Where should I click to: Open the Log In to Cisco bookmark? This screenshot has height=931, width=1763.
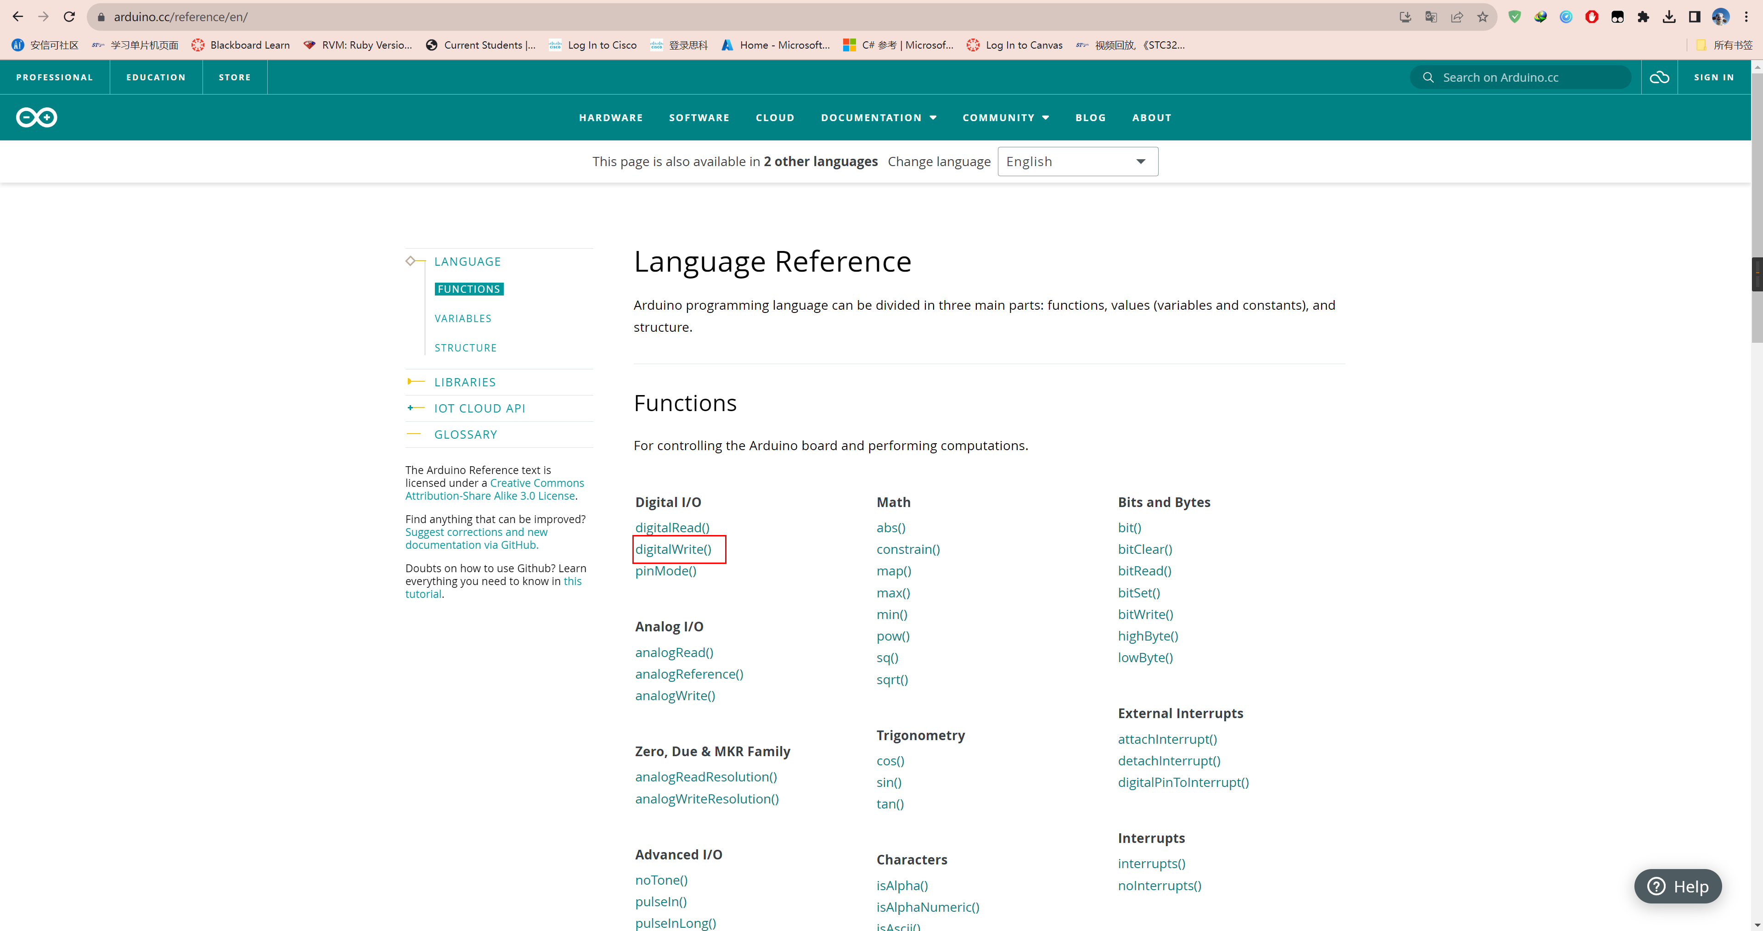(x=593, y=45)
